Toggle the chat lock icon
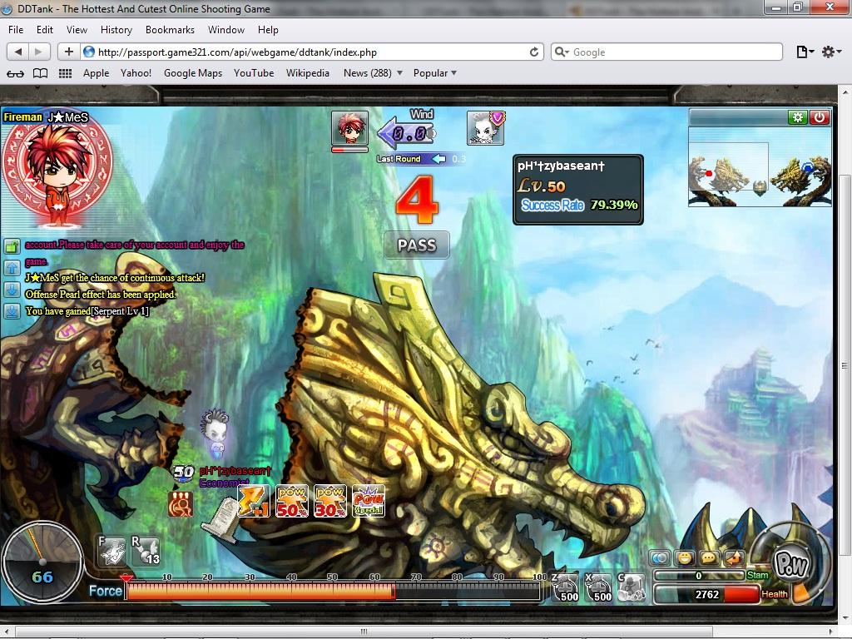Screen dimensions: 852x639 tap(12, 246)
